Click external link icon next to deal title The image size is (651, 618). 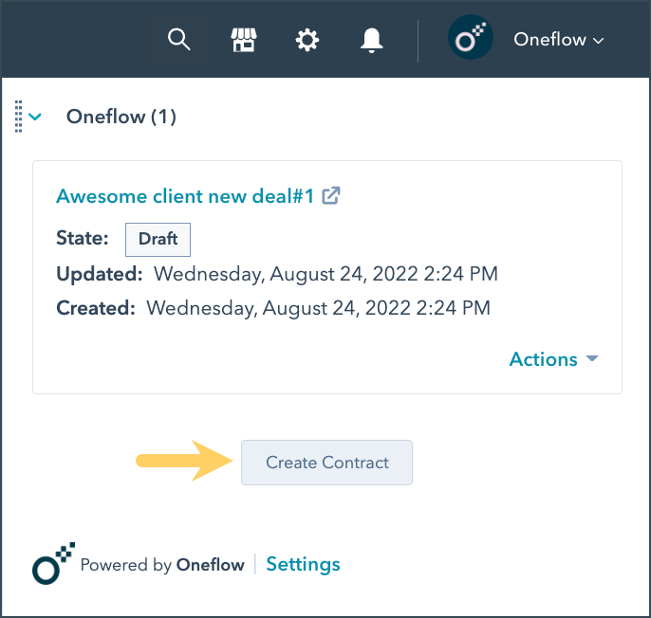click(331, 195)
